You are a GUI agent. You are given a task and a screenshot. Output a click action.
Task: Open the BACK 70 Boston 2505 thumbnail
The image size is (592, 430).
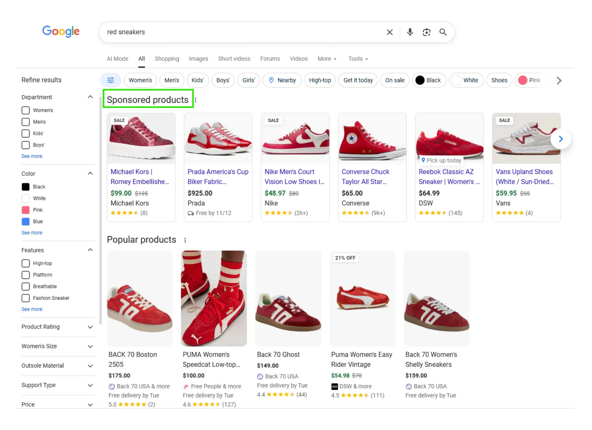140,298
